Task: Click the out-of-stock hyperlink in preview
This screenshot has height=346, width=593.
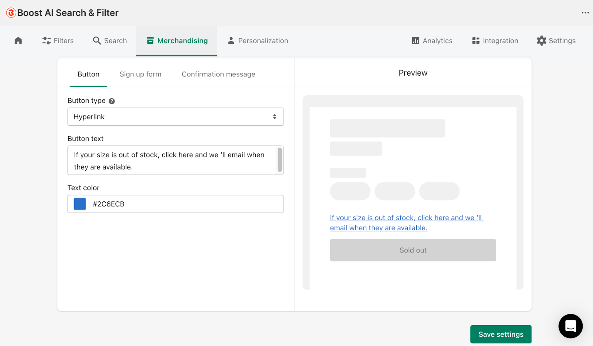Action: pyautogui.click(x=406, y=223)
